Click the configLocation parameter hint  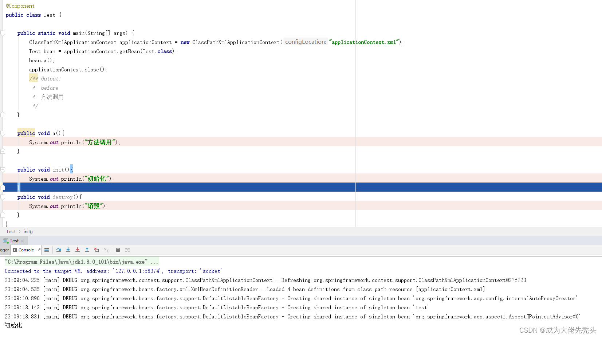[306, 42]
